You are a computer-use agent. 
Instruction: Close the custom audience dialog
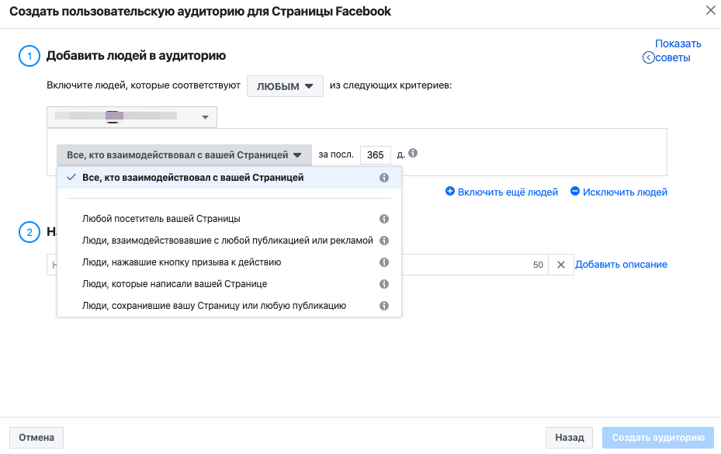(709, 11)
